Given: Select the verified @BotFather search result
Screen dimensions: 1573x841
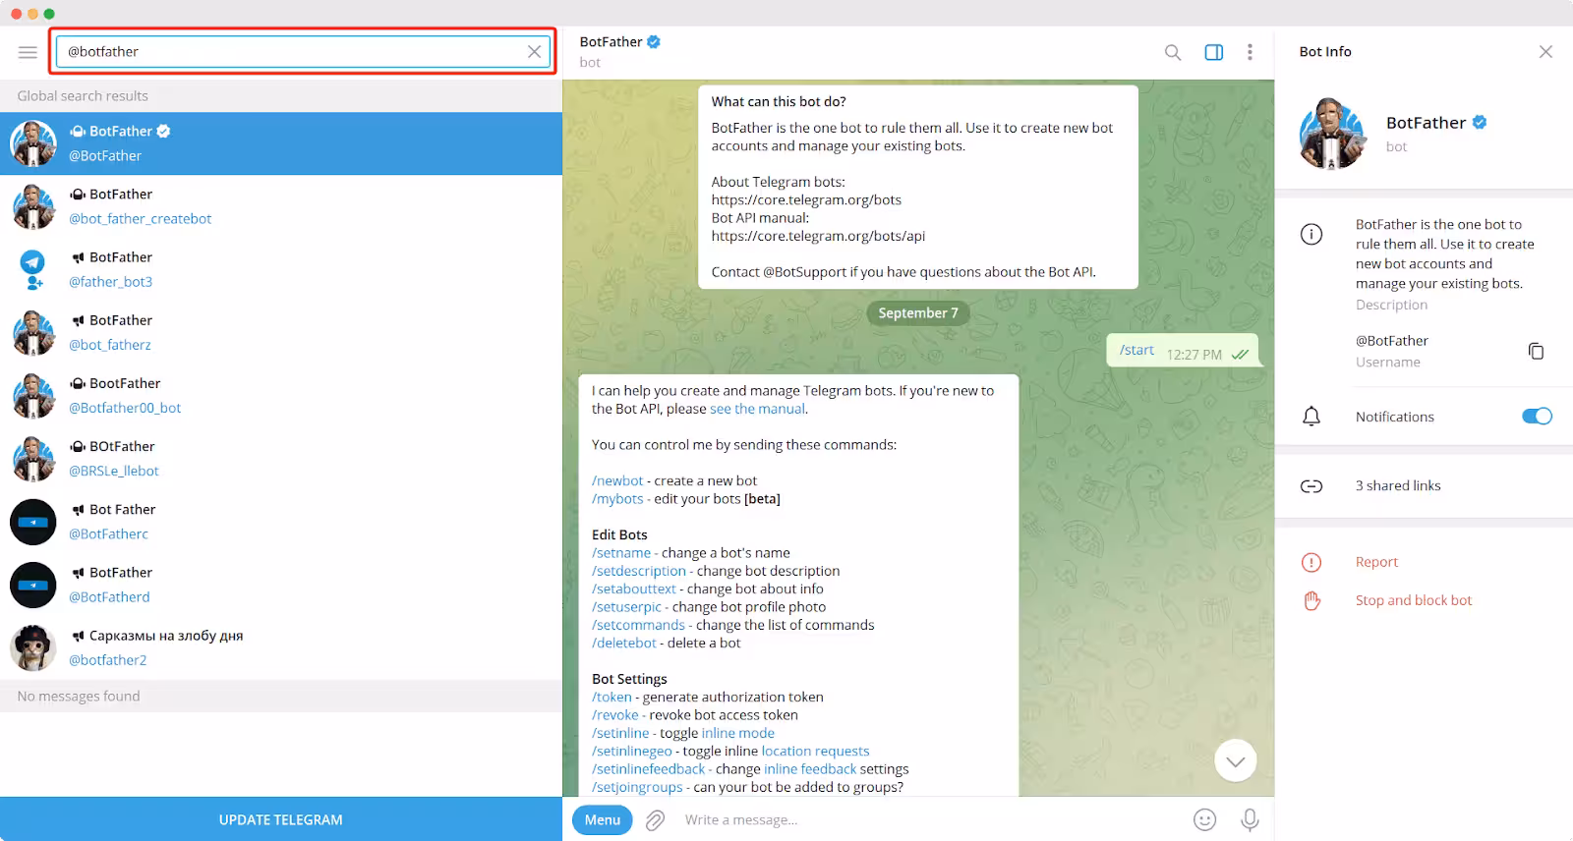Looking at the screenshot, I should 281,143.
